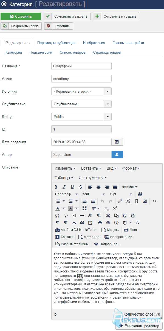Align text left in editor
Viewport: 164px width, 331px height.
[90, 187]
